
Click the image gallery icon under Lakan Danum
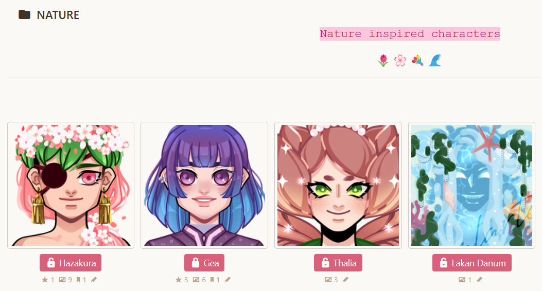point(462,280)
